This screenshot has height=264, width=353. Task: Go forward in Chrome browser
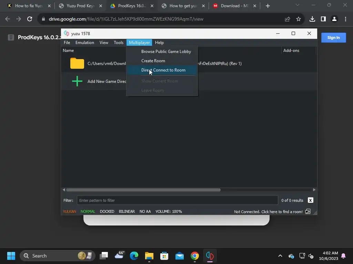(x=19, y=19)
